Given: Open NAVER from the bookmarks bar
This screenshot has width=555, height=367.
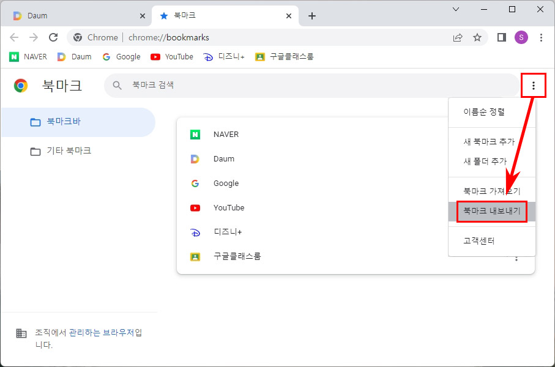Looking at the screenshot, I should [28, 56].
